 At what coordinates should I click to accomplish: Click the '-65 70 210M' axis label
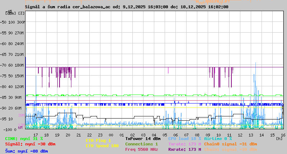[12, 54]
